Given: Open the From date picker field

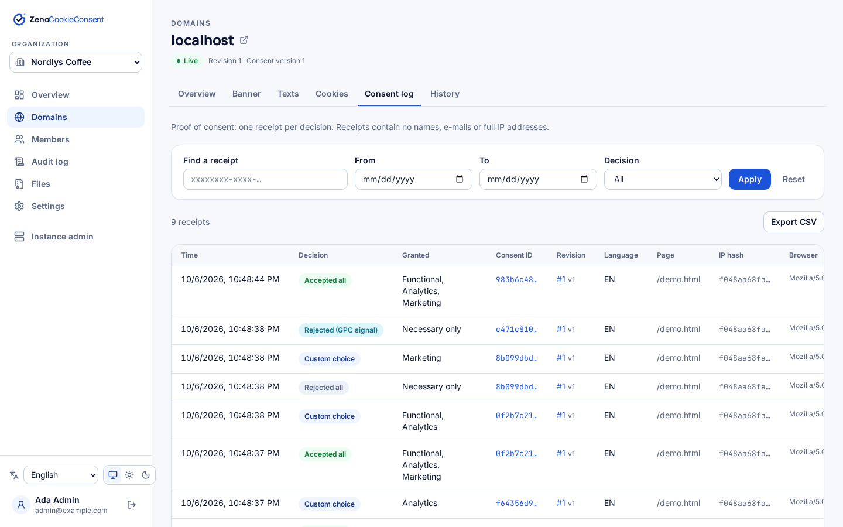Looking at the screenshot, I should click(413, 179).
